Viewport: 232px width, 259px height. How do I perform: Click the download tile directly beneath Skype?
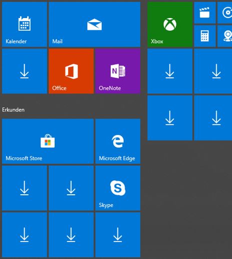point(118,235)
